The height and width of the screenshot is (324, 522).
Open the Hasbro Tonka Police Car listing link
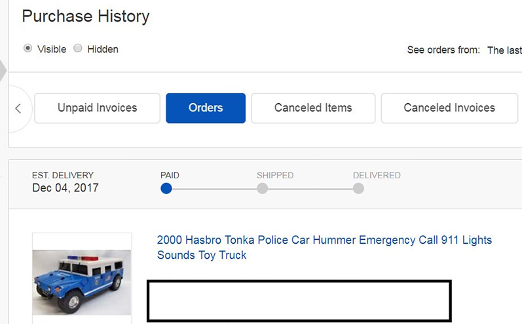pyautogui.click(x=324, y=248)
